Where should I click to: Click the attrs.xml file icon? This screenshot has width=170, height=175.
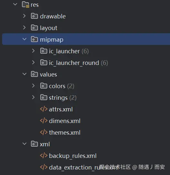[44, 109]
